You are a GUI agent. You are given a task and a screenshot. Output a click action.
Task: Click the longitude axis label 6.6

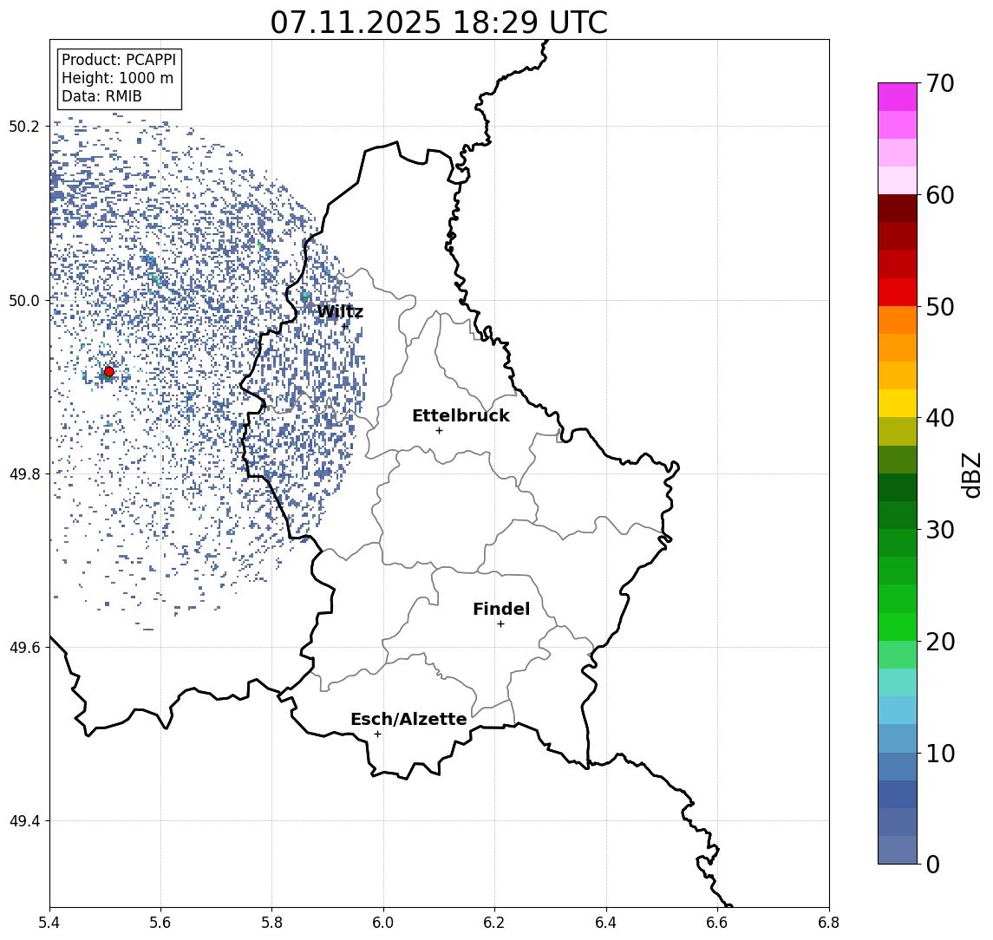(x=717, y=923)
